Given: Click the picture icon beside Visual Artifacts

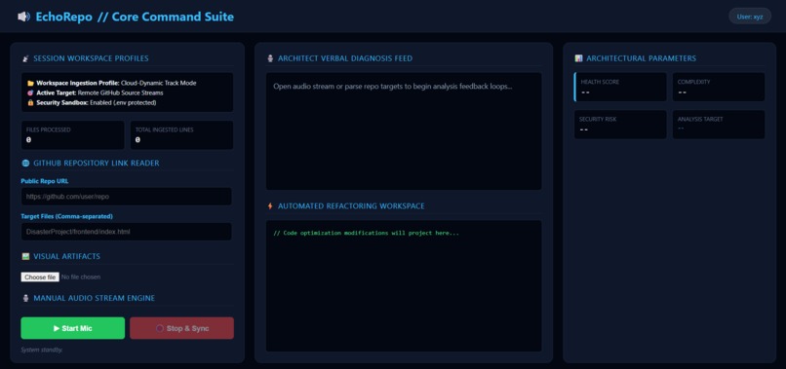Looking at the screenshot, I should click(25, 256).
